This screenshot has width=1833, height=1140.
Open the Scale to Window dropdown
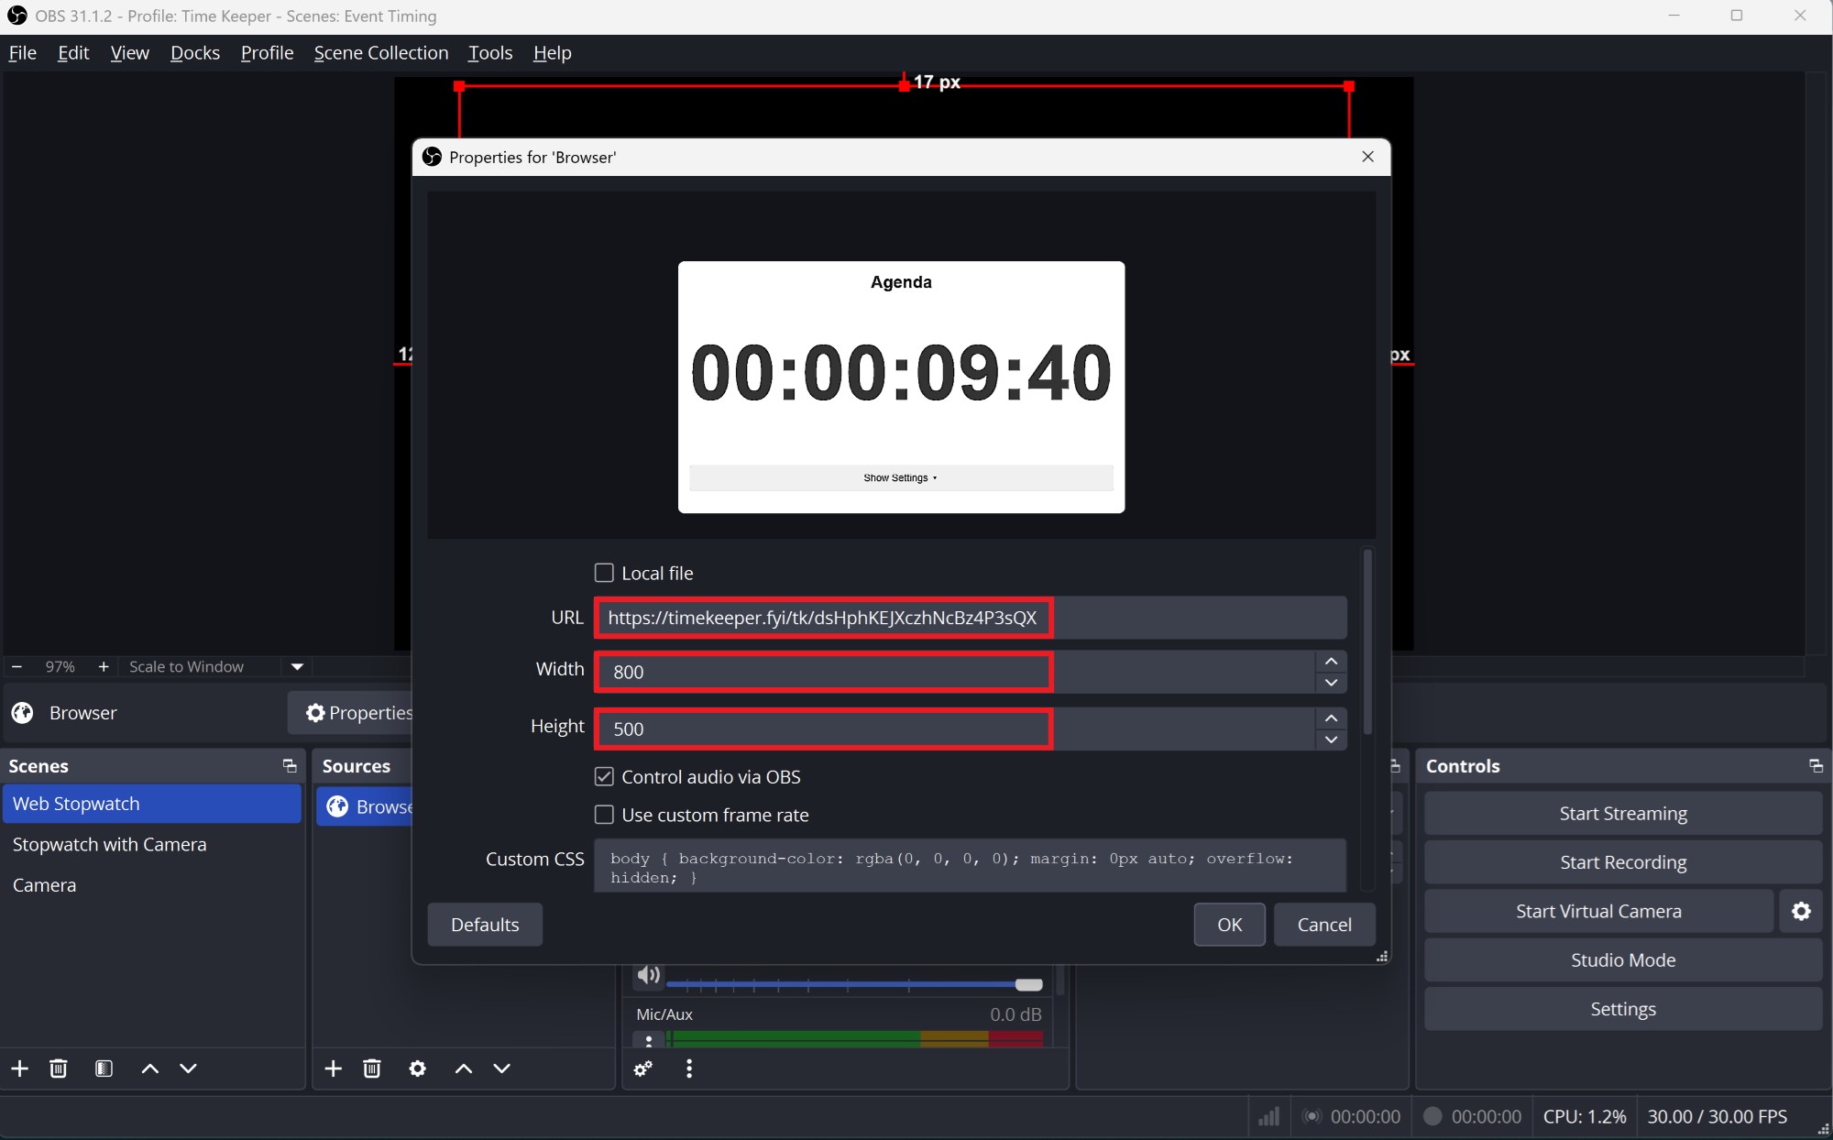pos(297,666)
